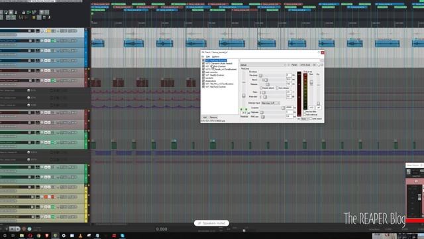Select VST: ReaTune (Cockos) in FX chain list

[x=215, y=87]
